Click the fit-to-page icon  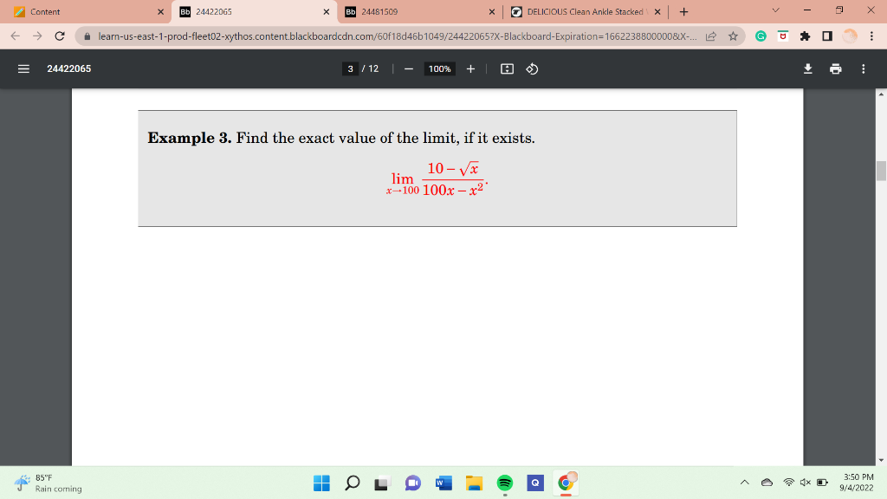[x=506, y=68]
